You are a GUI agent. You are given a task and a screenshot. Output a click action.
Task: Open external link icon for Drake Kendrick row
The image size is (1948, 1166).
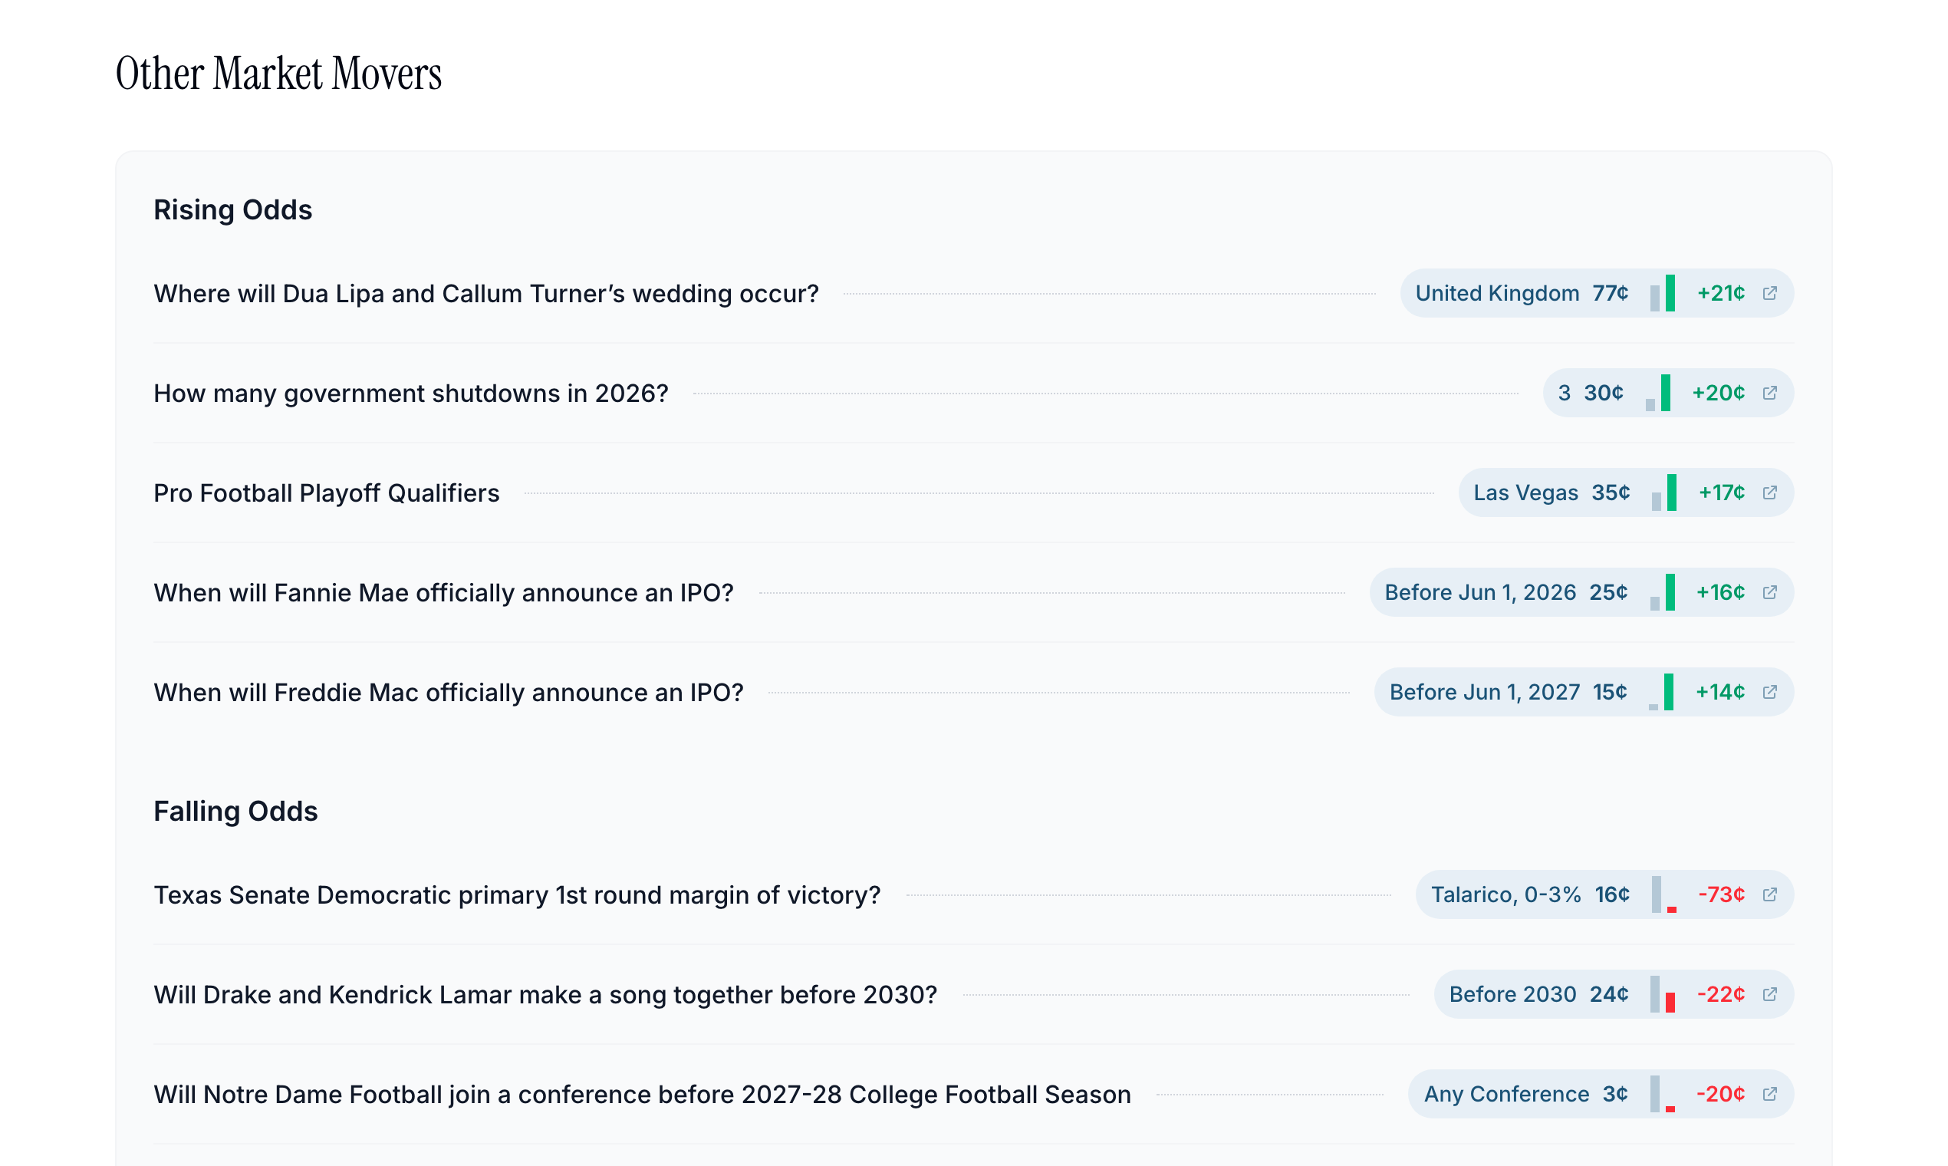click(1769, 995)
